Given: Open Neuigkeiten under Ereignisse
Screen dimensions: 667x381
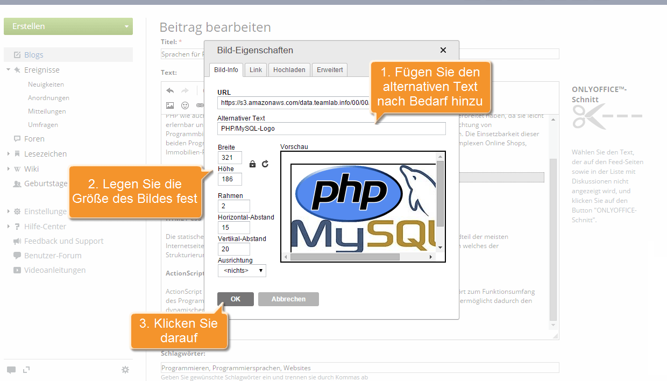Looking at the screenshot, I should (x=46, y=84).
